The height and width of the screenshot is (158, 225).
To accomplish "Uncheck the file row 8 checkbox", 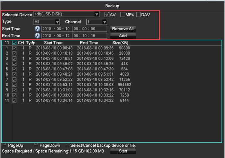I will [x=14, y=85].
